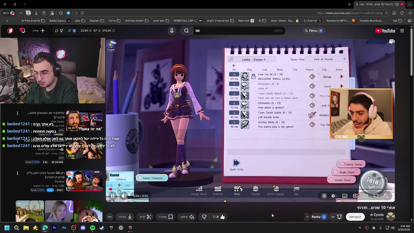Open the account avatar in masthead
The image size is (414, 233).
coord(10,31)
